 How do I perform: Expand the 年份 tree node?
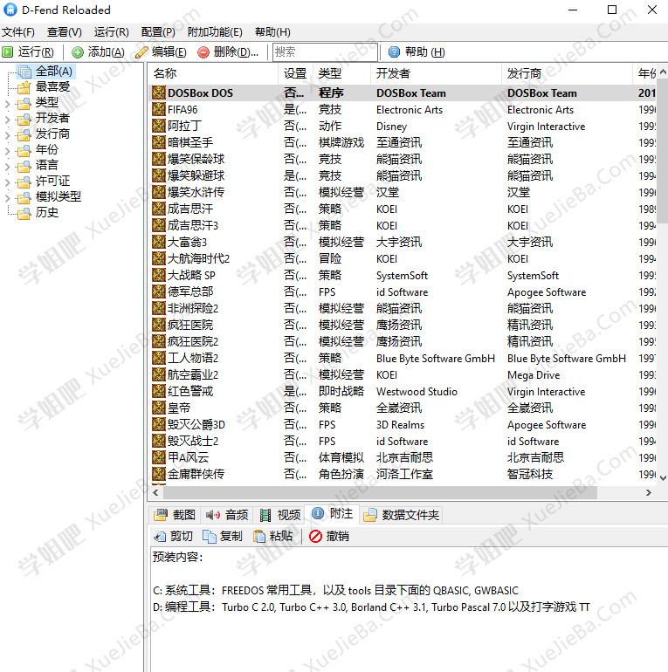[x=7, y=150]
